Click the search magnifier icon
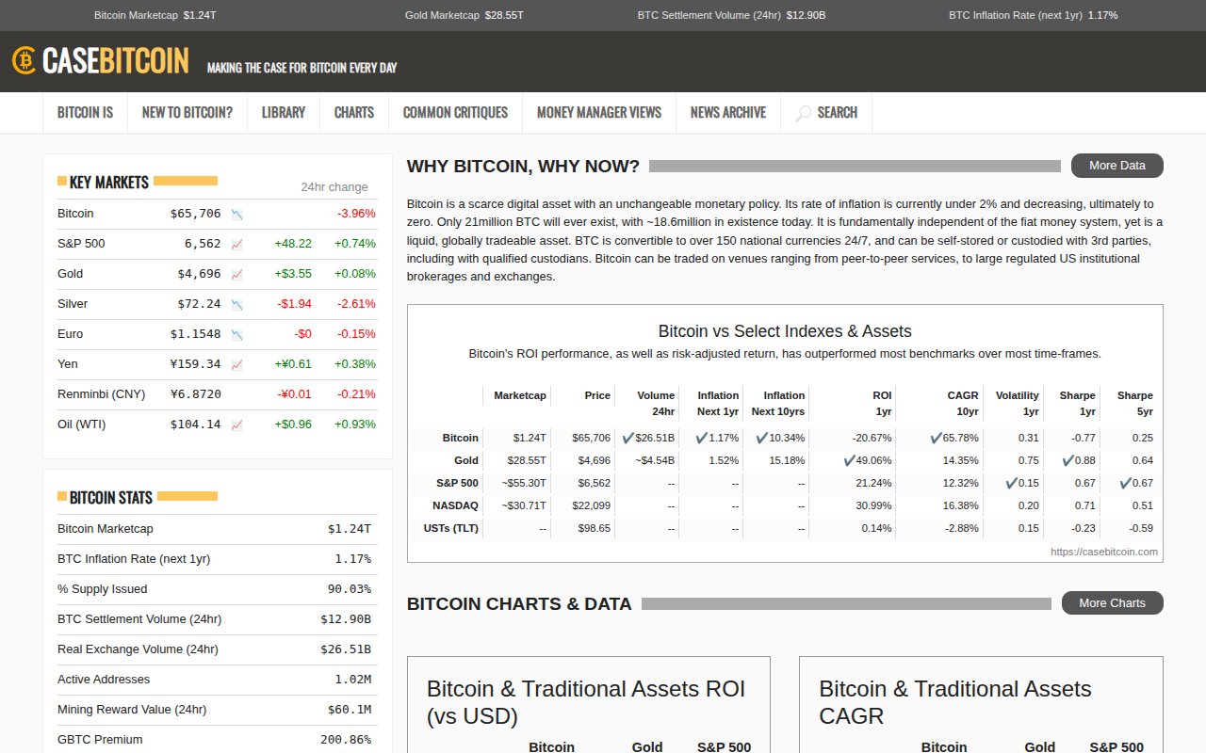1206x753 pixels. tap(803, 112)
